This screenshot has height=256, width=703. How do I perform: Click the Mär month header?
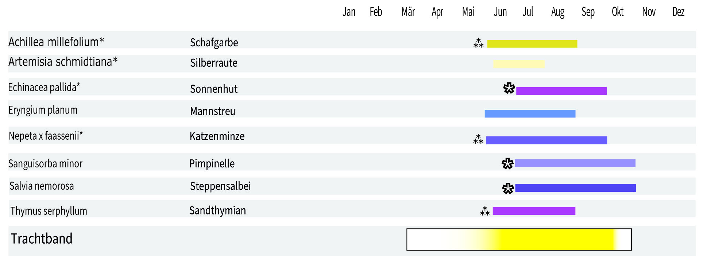click(x=408, y=12)
